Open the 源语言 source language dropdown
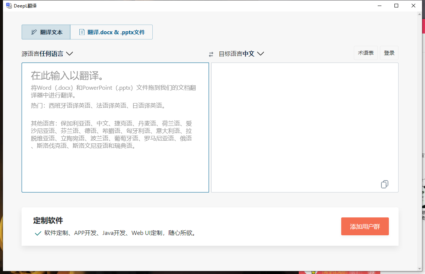The width and height of the screenshot is (425, 274). point(47,54)
